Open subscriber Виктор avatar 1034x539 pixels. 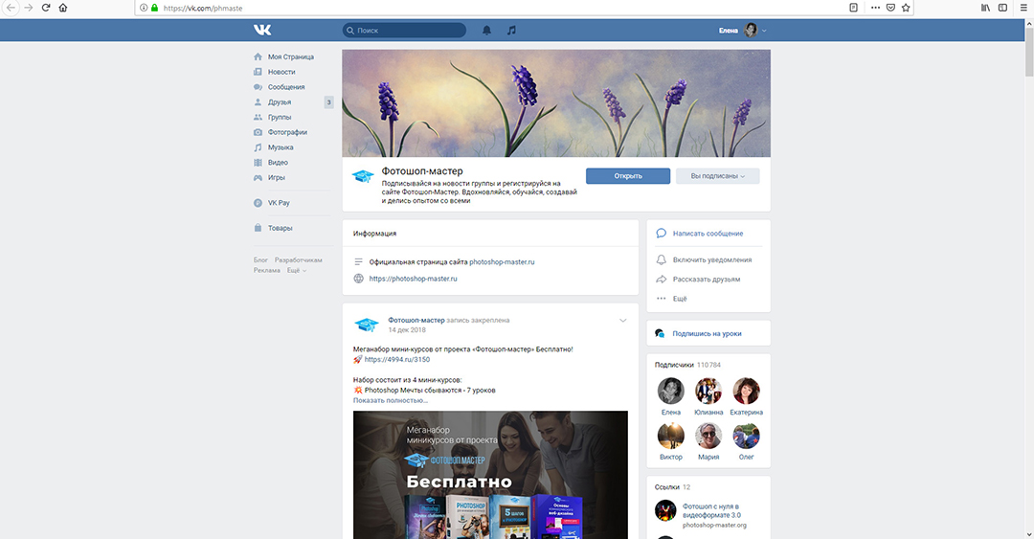[670, 436]
